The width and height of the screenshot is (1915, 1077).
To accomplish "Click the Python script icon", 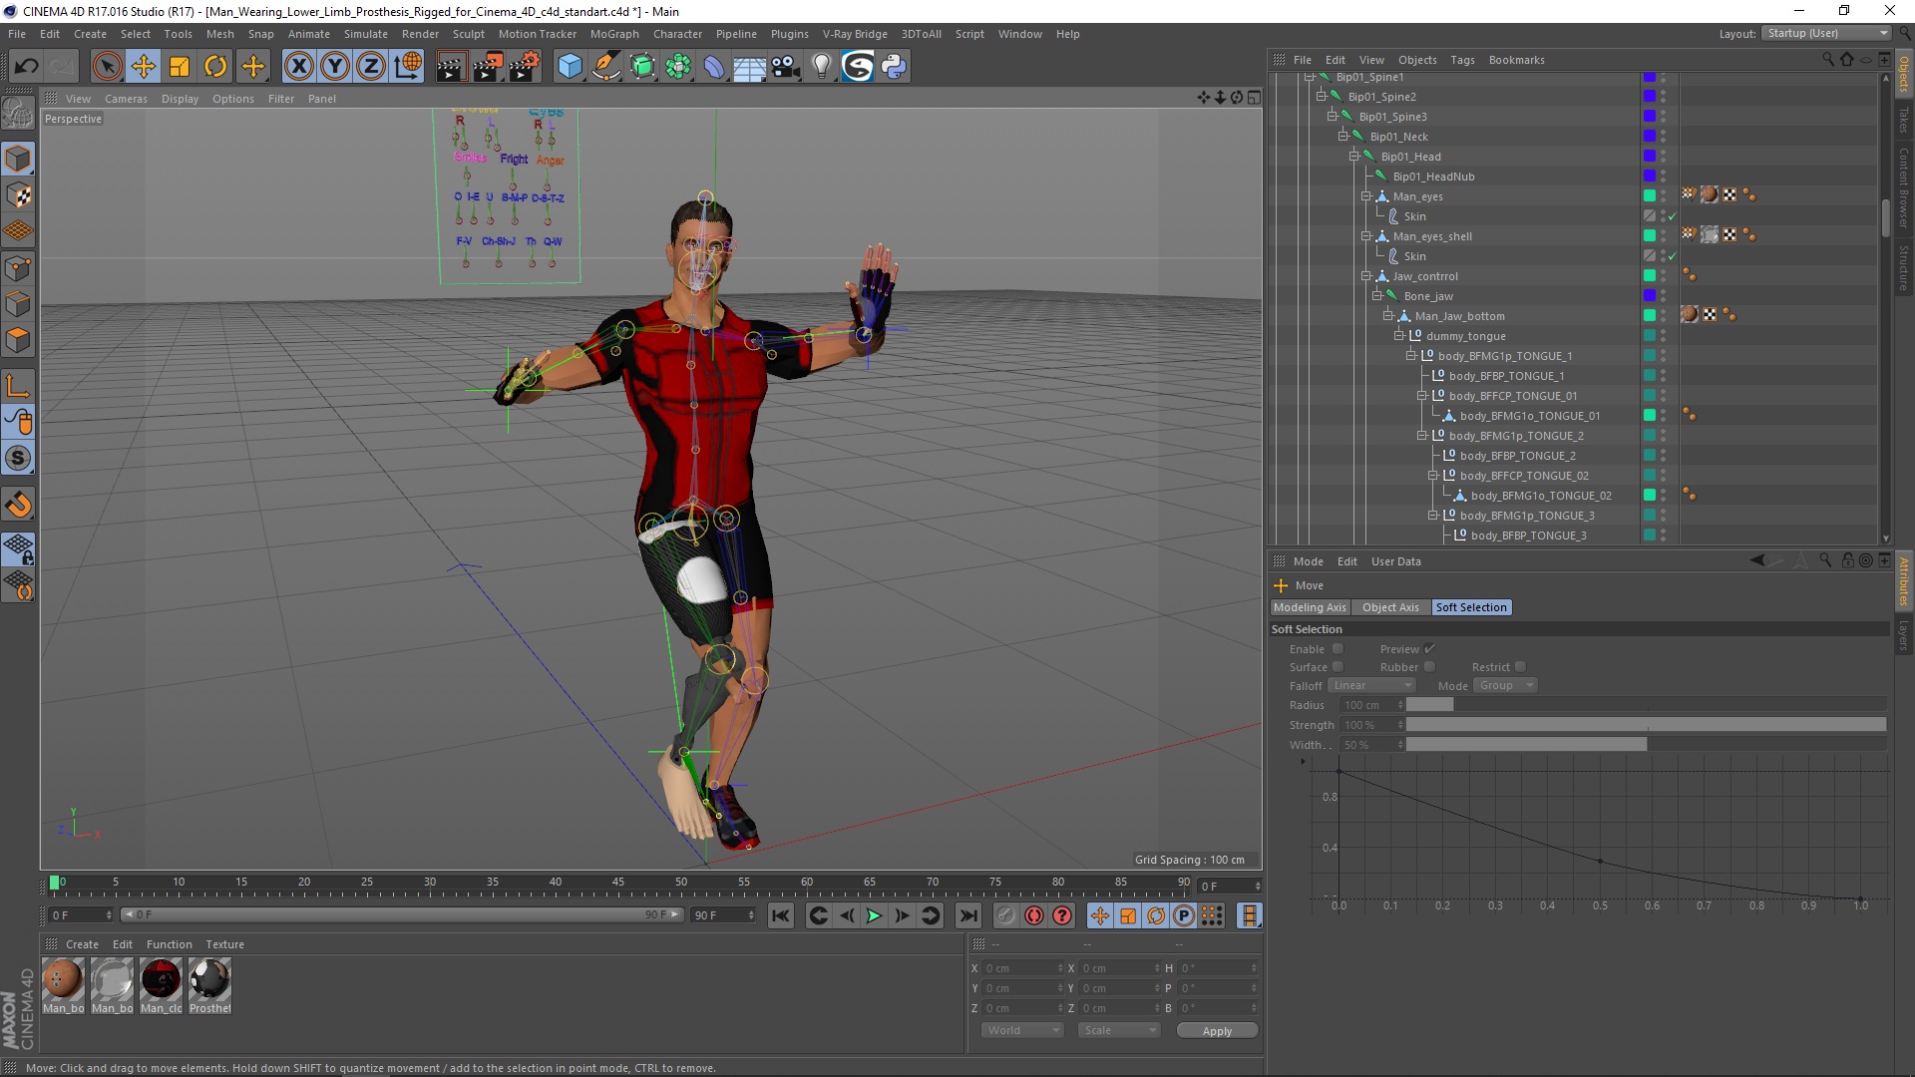I will pyautogui.click(x=895, y=67).
